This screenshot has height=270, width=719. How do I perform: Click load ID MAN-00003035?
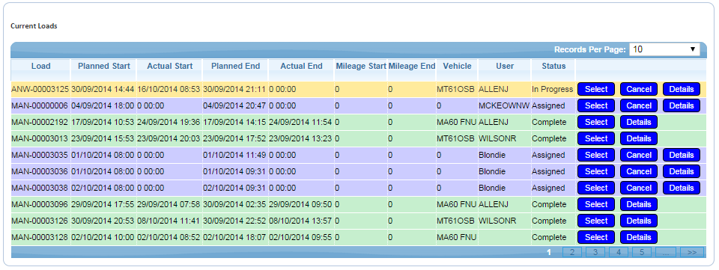click(x=40, y=155)
